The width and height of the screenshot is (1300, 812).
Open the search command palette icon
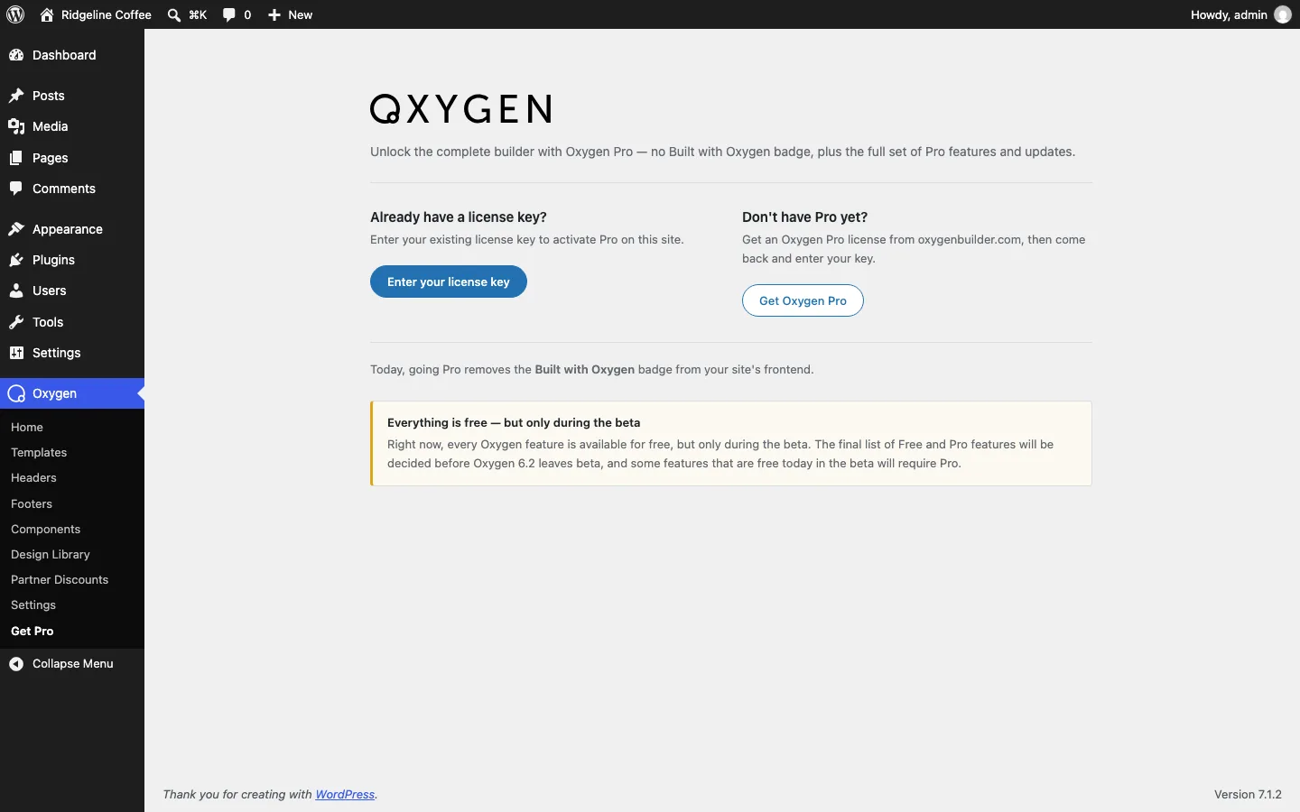tap(174, 14)
